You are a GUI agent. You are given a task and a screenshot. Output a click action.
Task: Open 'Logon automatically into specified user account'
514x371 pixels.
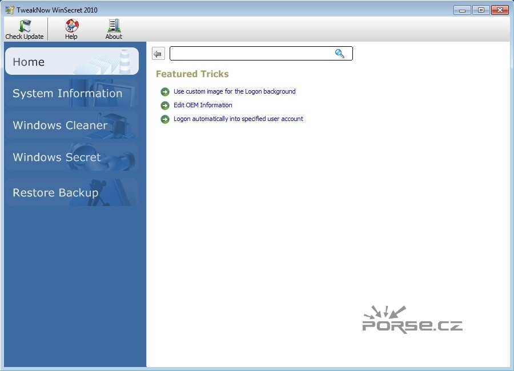[238, 119]
